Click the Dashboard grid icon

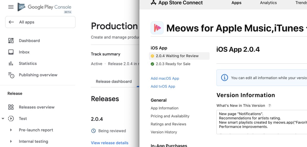tap(11, 41)
